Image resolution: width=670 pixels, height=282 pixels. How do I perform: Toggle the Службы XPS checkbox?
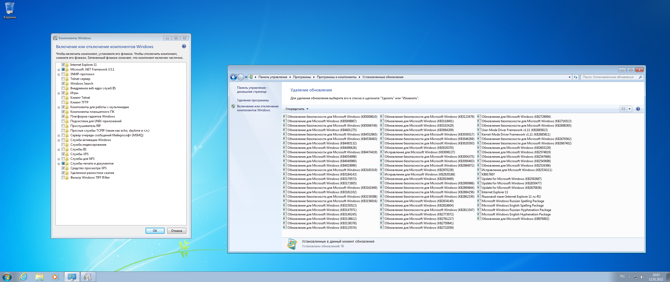[63, 154]
